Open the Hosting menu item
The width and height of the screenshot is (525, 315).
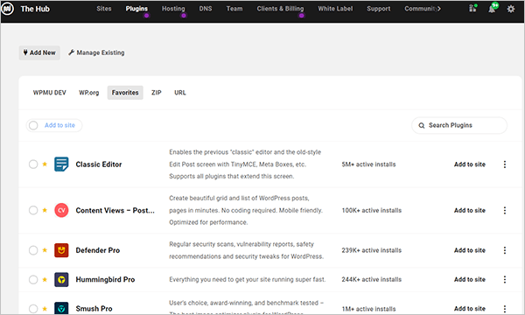(x=173, y=9)
